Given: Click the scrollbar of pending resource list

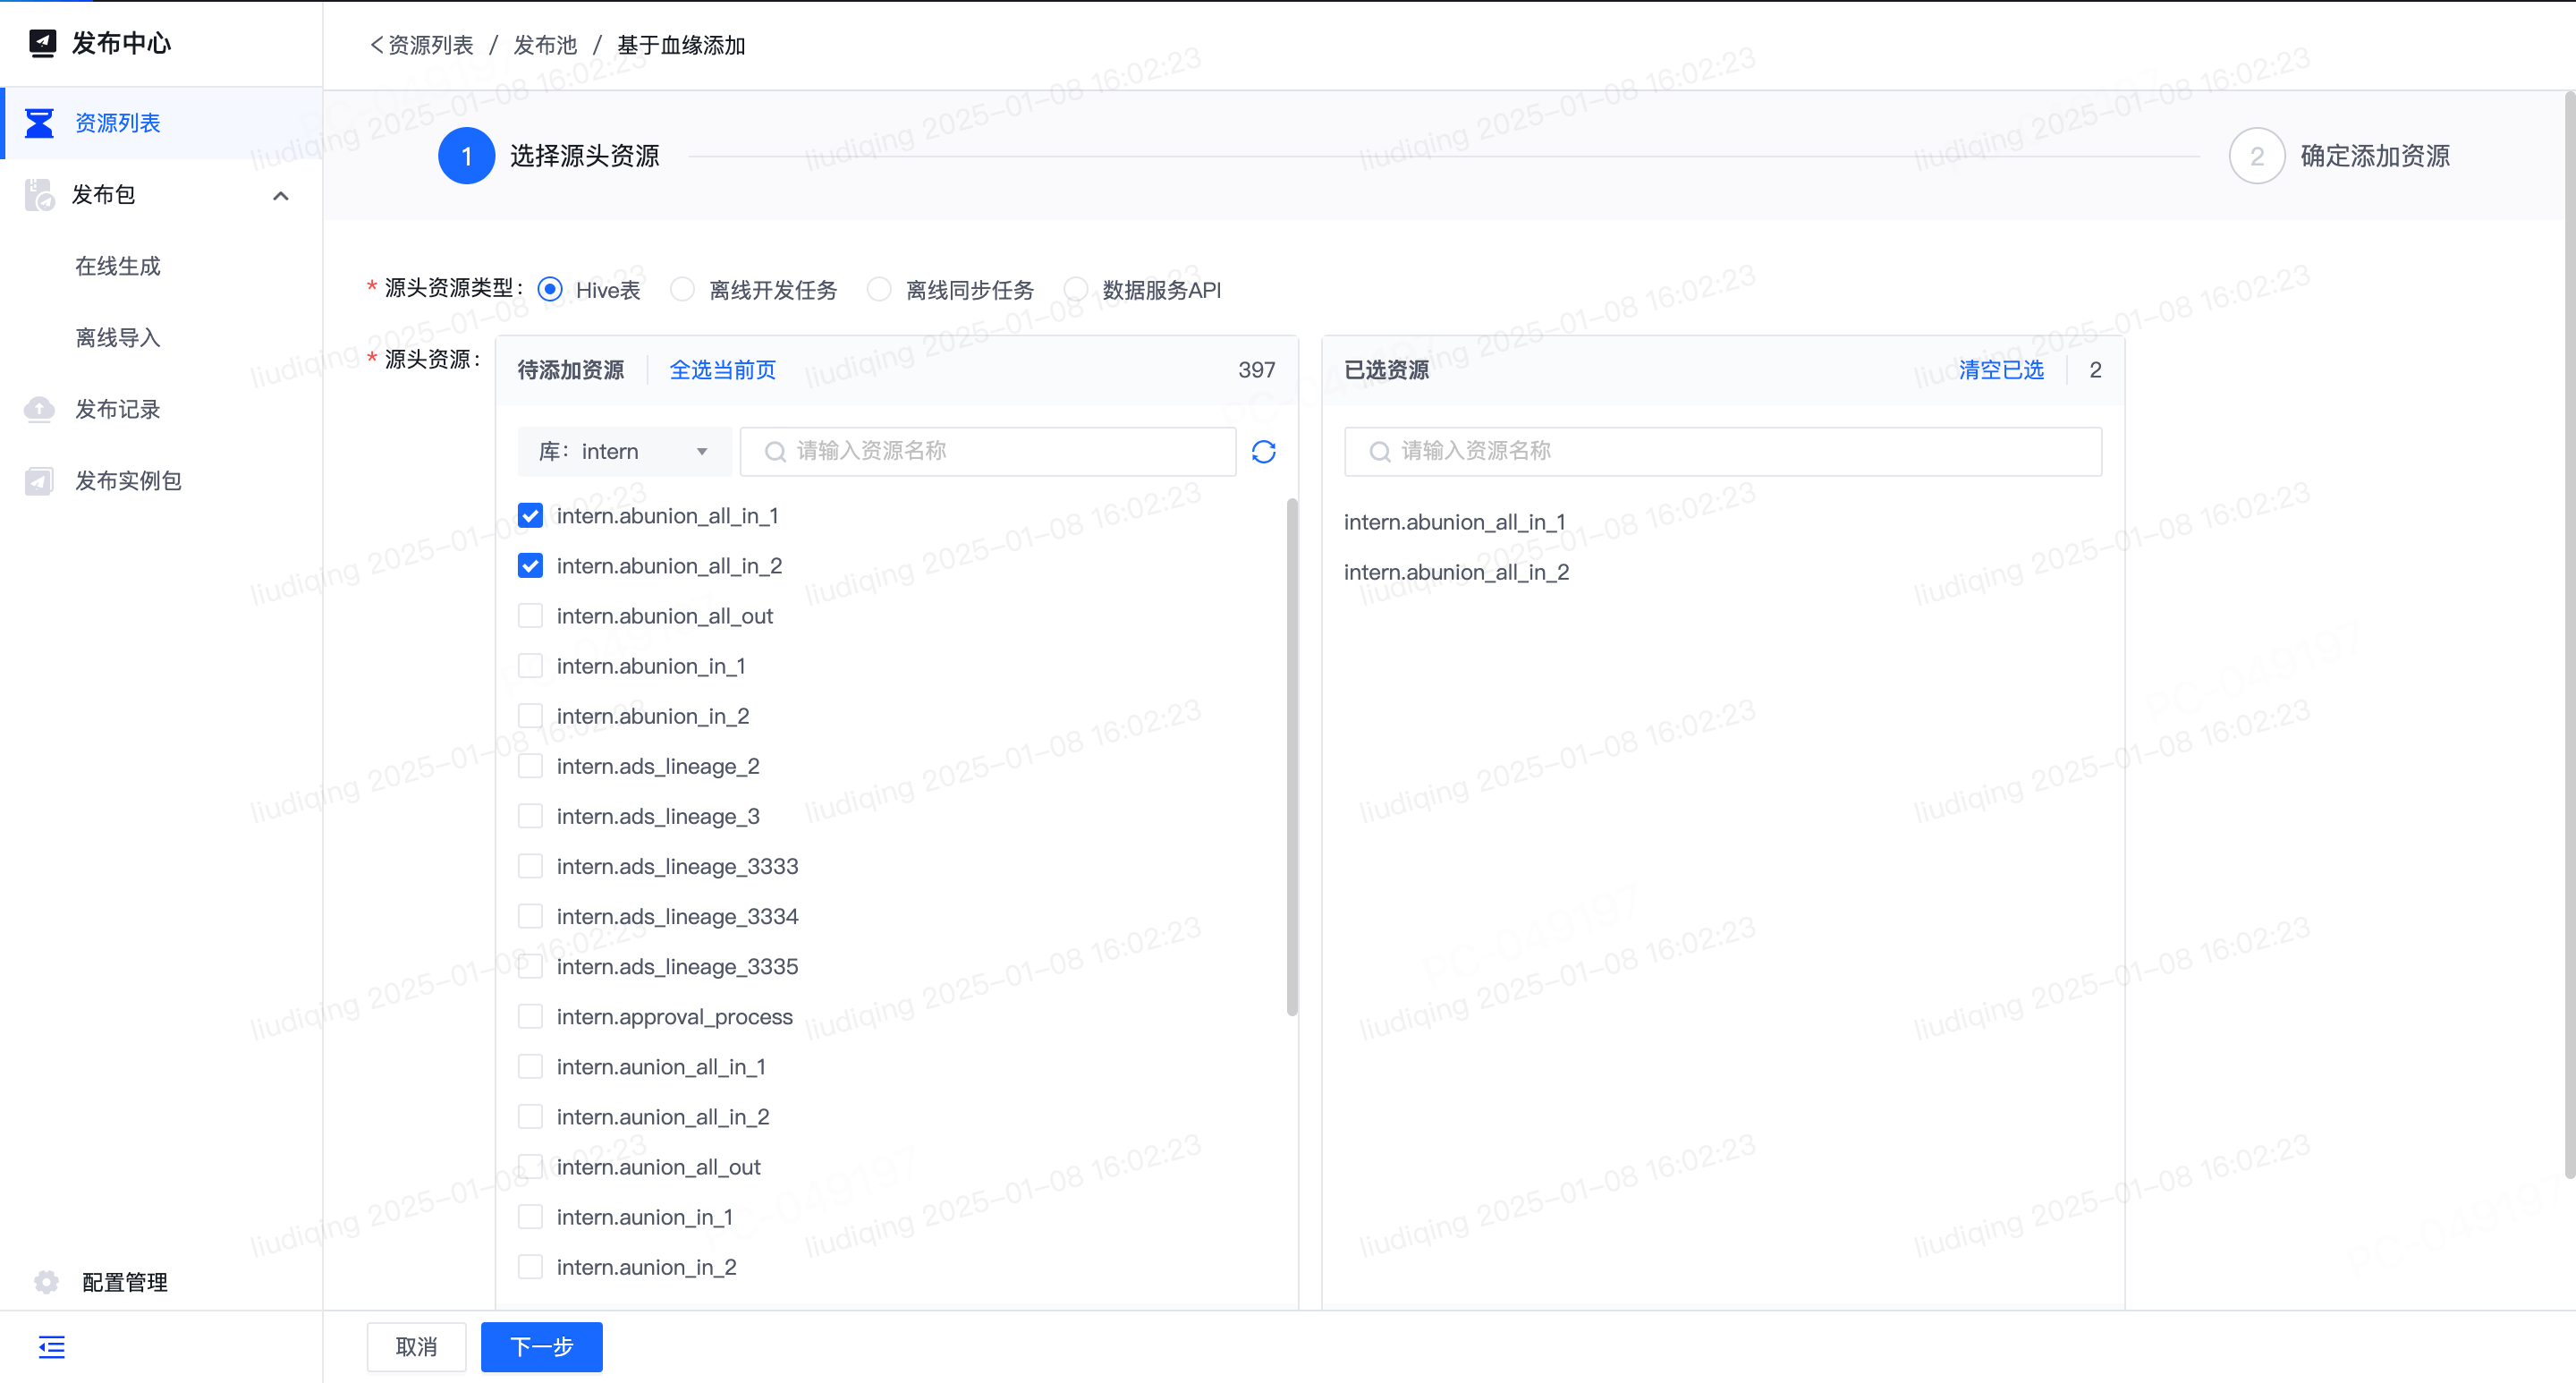Looking at the screenshot, I should click(1291, 757).
